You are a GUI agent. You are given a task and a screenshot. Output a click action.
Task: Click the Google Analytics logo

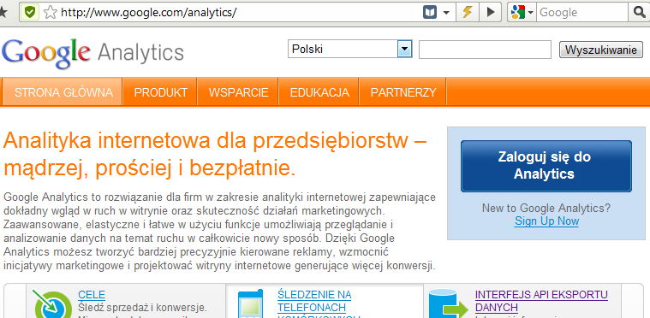[x=92, y=53]
